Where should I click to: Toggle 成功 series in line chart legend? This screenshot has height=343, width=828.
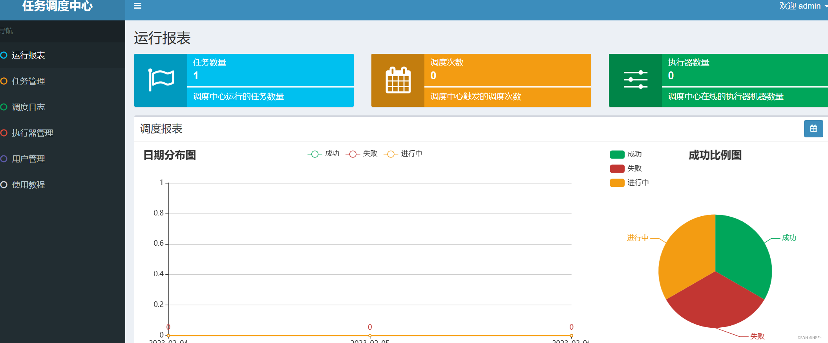pos(324,154)
